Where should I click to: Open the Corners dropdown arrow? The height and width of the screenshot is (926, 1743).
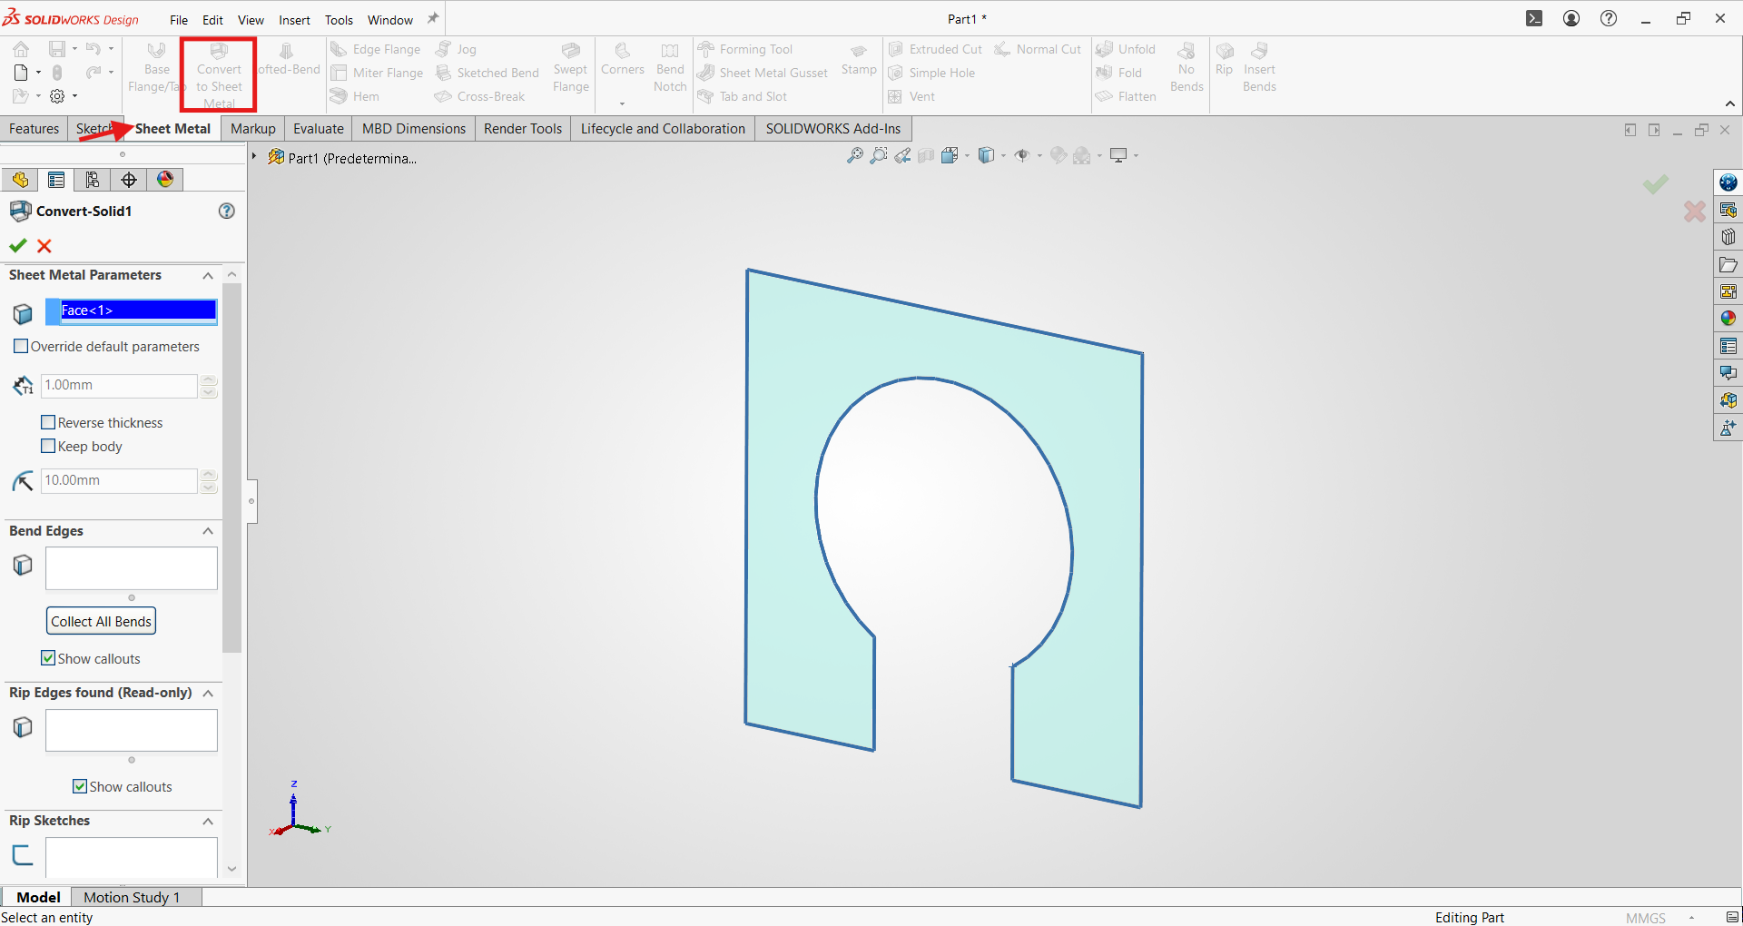[622, 103]
